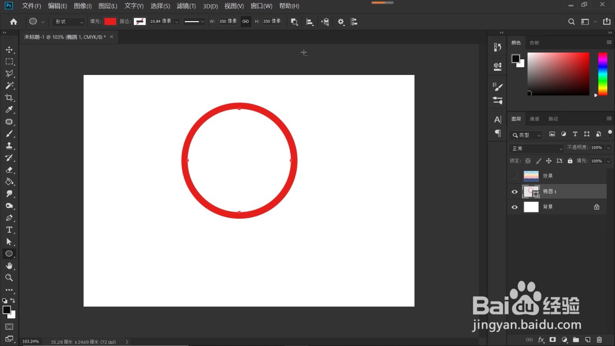Open the Paragraph panel icon
Screen dimensions: 615x346
pos(498,133)
